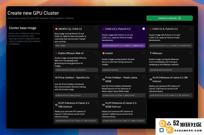The height and width of the screenshot is (135, 204).
Task: Click the 'Cluster base image' section heading
Action: coord(22,28)
